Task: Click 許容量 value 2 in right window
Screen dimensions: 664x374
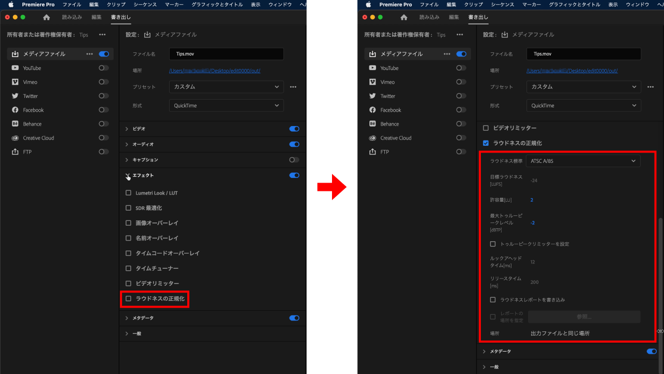Action: (x=532, y=200)
